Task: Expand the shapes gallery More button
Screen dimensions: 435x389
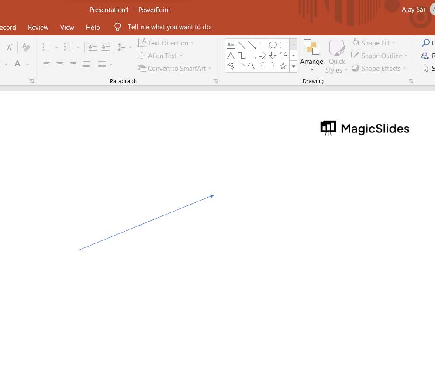Action: [x=293, y=66]
